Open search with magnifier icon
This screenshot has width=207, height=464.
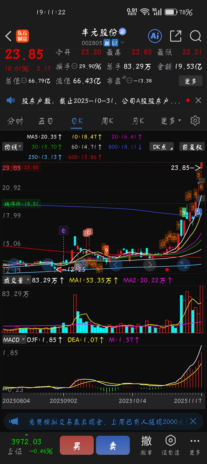pos(195,36)
